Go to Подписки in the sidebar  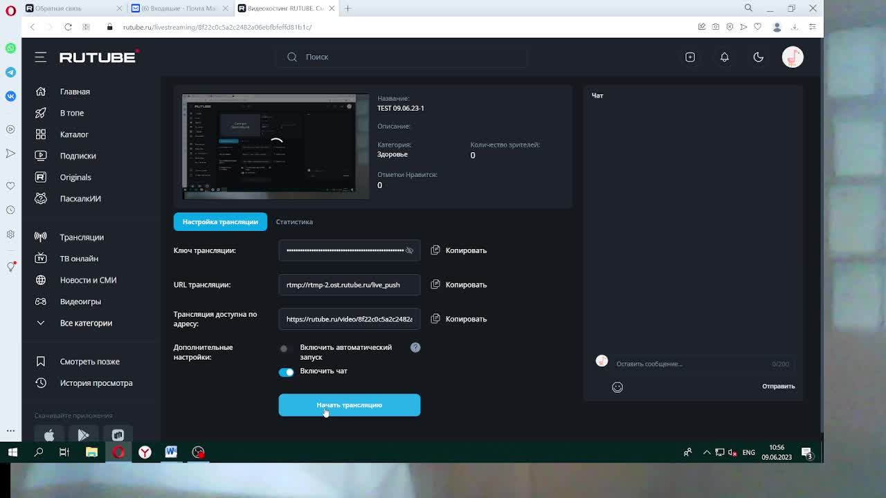pos(78,156)
